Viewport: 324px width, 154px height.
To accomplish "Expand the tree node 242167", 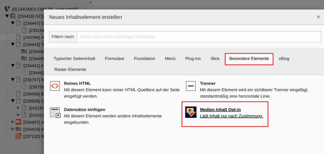I will [x=18, y=108].
